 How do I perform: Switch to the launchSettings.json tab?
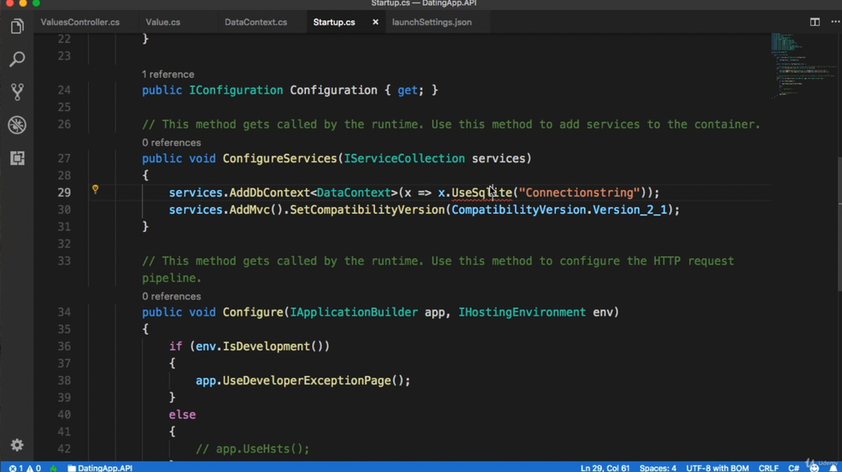click(x=432, y=22)
